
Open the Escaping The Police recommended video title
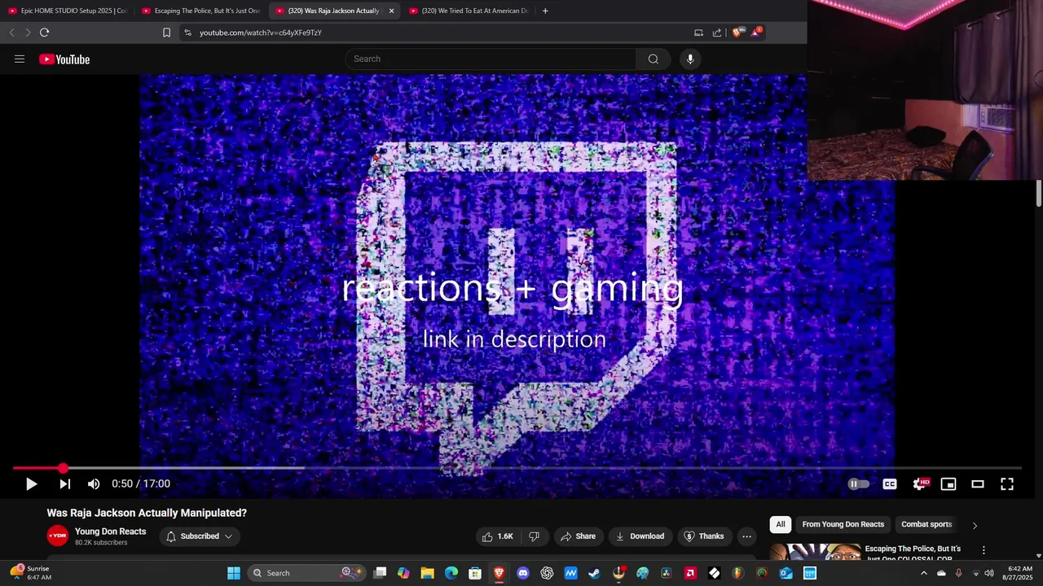913,553
